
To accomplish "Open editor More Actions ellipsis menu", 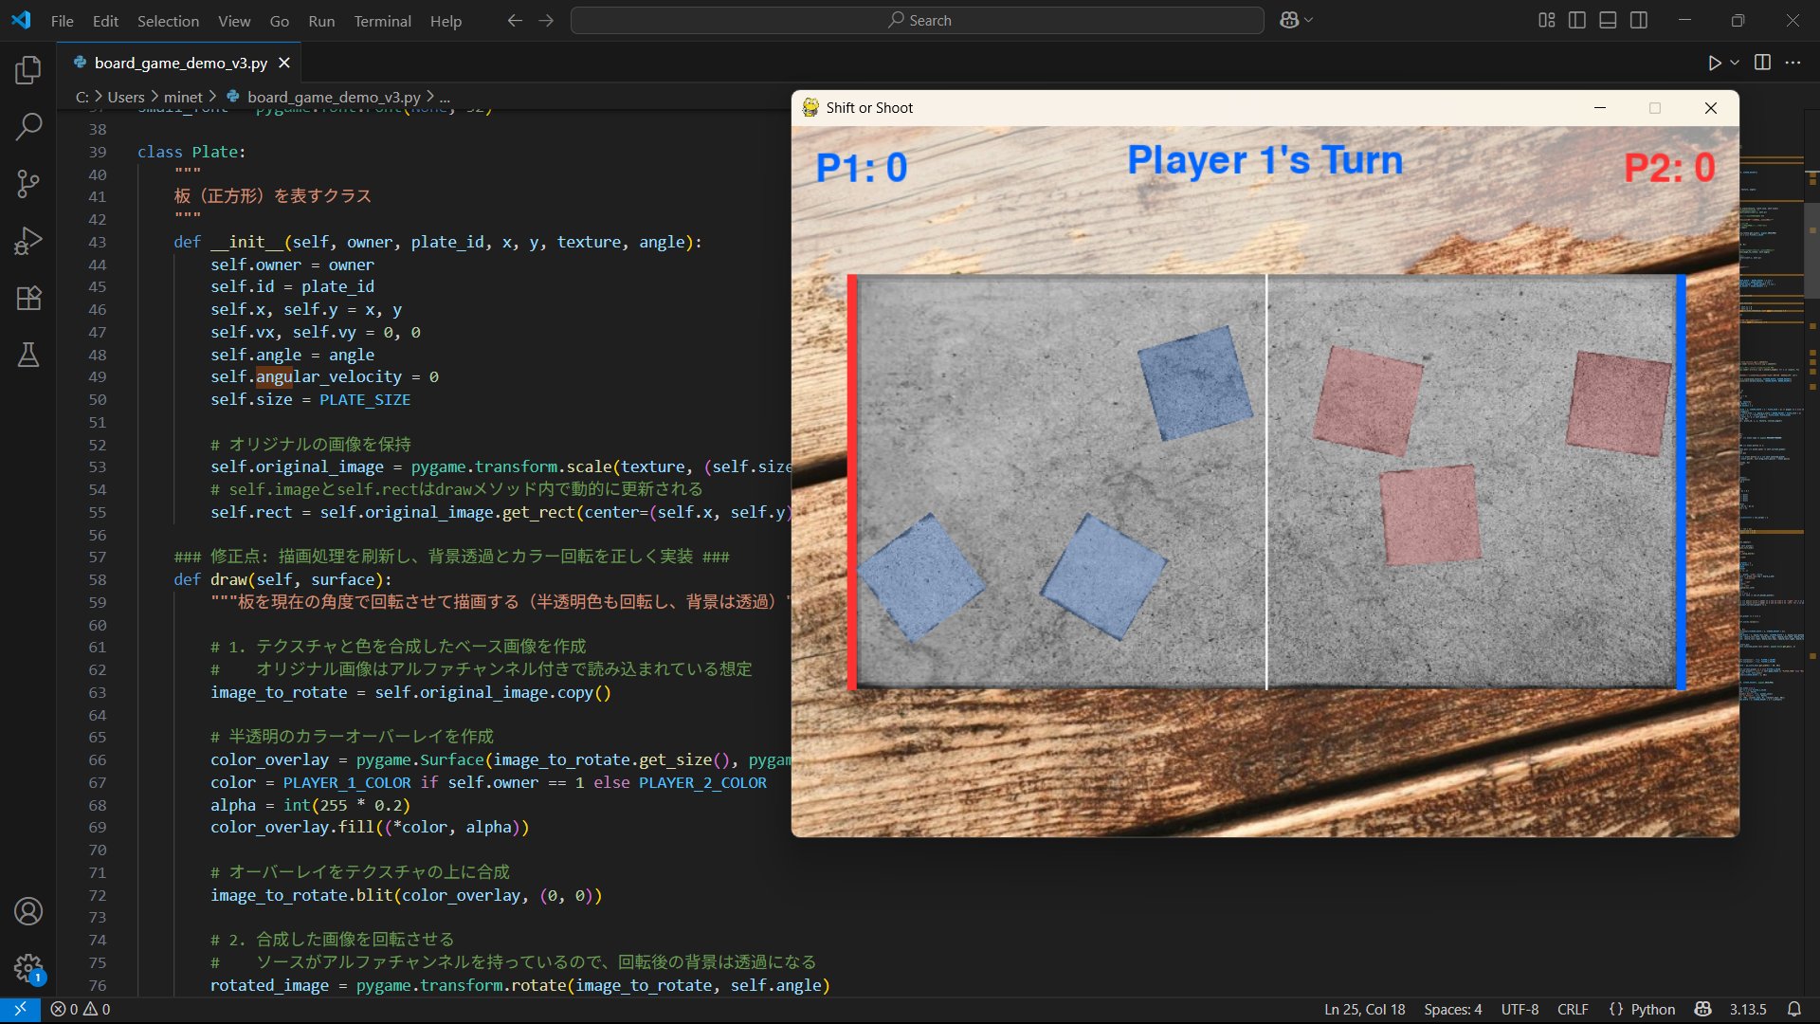I will [1793, 63].
